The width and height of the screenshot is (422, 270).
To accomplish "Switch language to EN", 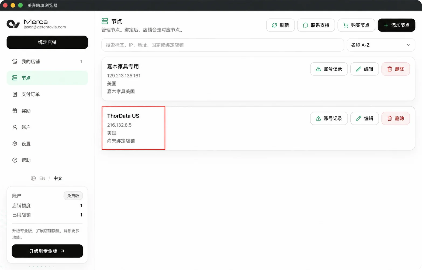I will coord(42,178).
